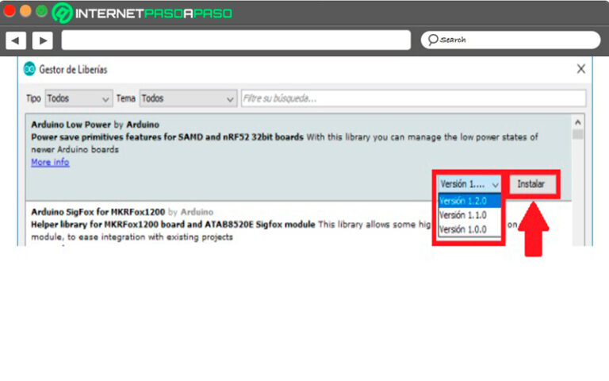This screenshot has width=609, height=381.
Task: Click the back navigation arrow button
Action: [16, 40]
